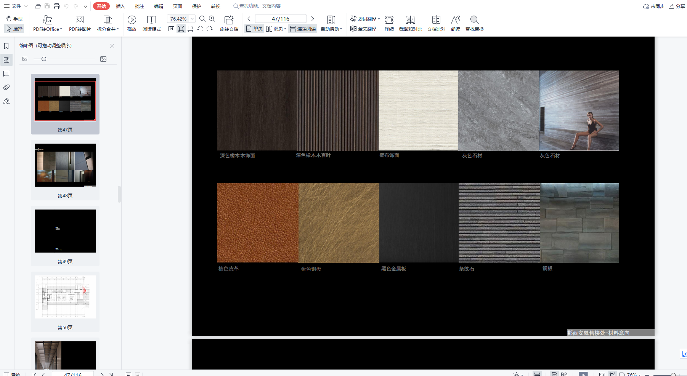Viewport: 687px width, 376px height.
Task: Select page 50 thumbnail
Action: (65, 302)
